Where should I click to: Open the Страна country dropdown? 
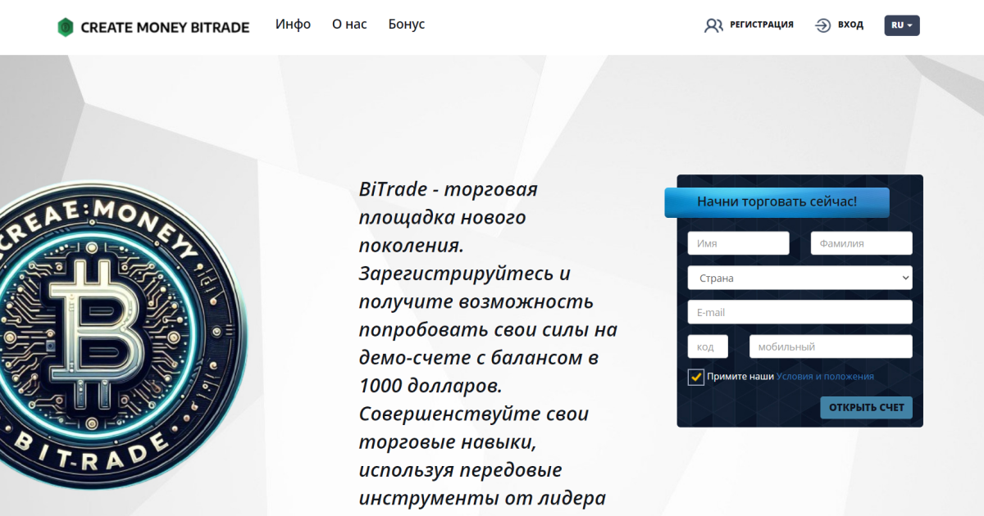(x=799, y=278)
